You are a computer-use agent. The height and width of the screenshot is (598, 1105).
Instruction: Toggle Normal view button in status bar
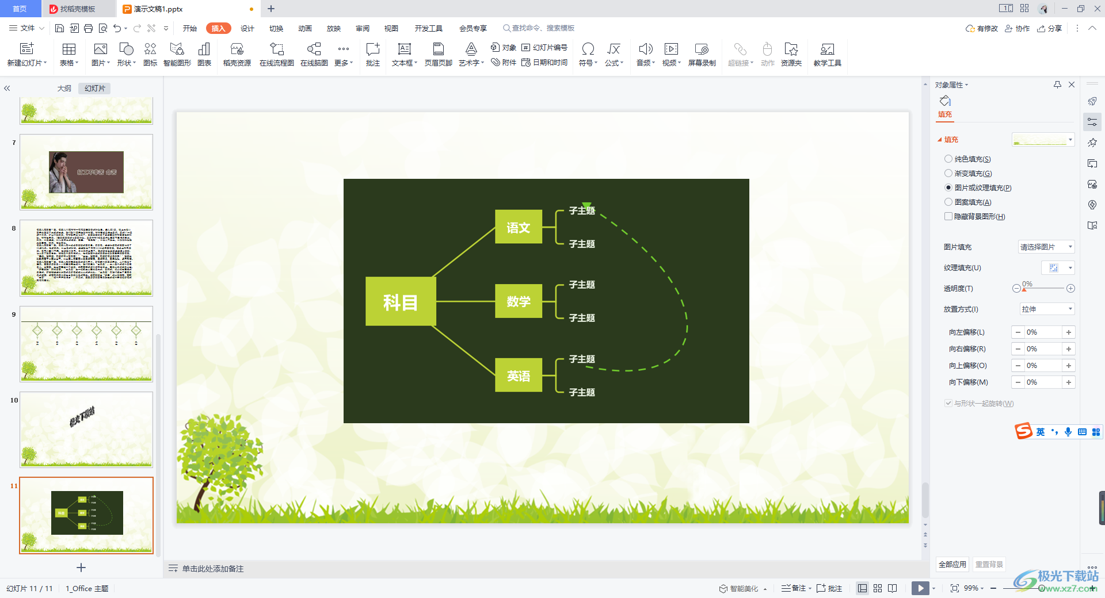click(862, 588)
